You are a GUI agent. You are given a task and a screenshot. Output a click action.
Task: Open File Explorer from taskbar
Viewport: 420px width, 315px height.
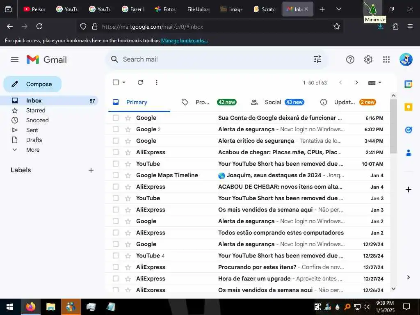pos(50,307)
